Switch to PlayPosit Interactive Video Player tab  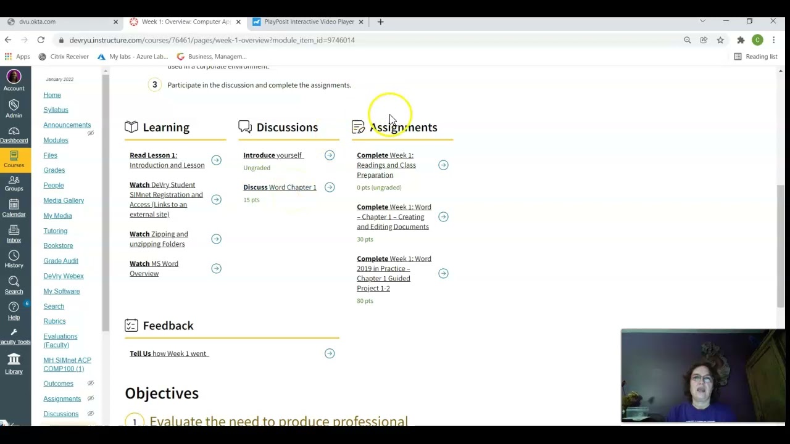[309, 22]
